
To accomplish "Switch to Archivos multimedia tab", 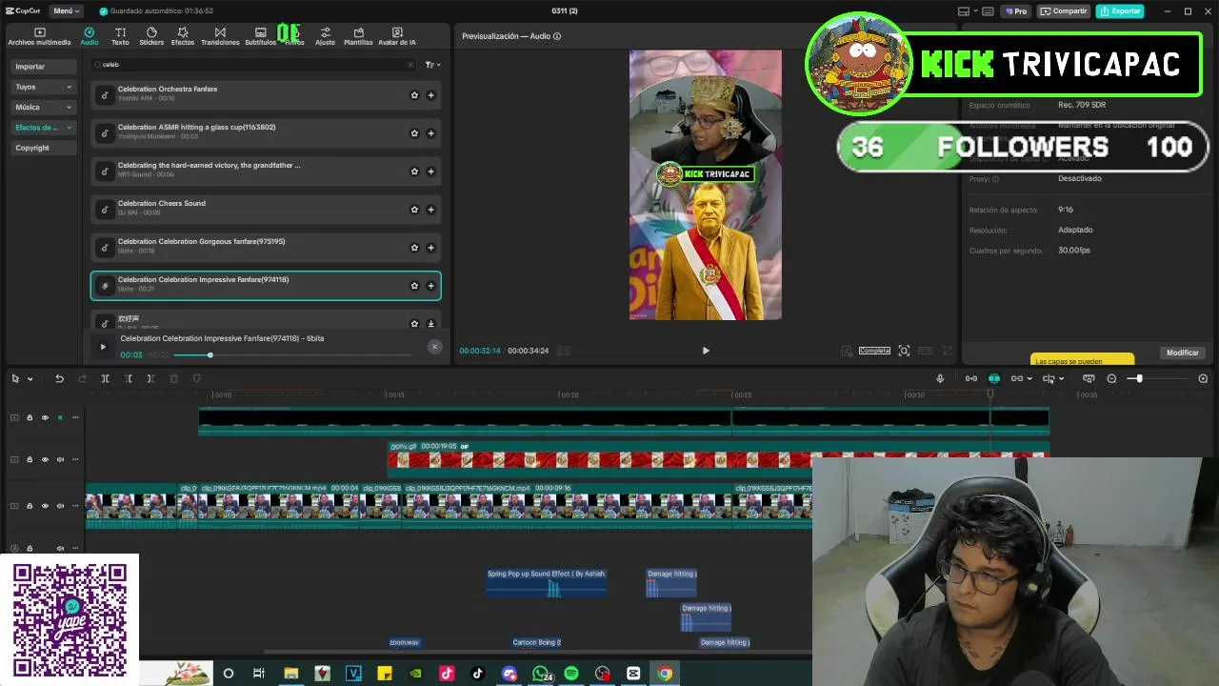I will point(39,36).
